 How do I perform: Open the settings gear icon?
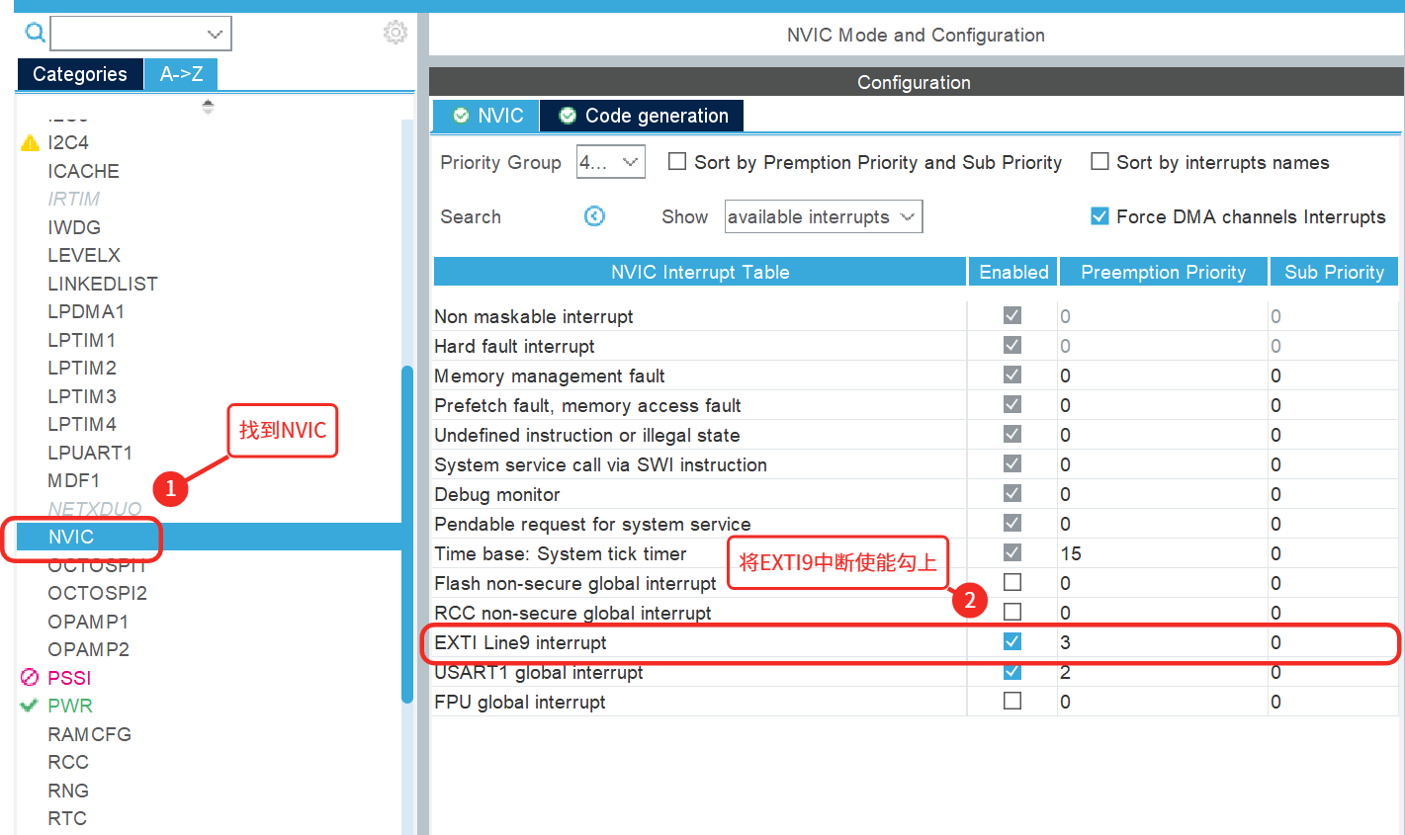click(395, 33)
